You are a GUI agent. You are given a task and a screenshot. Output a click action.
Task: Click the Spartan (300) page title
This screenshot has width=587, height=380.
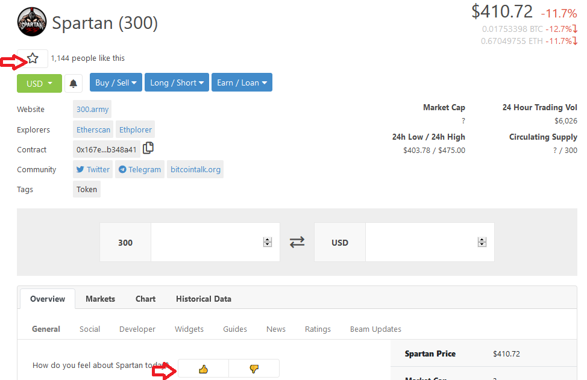[x=105, y=23]
